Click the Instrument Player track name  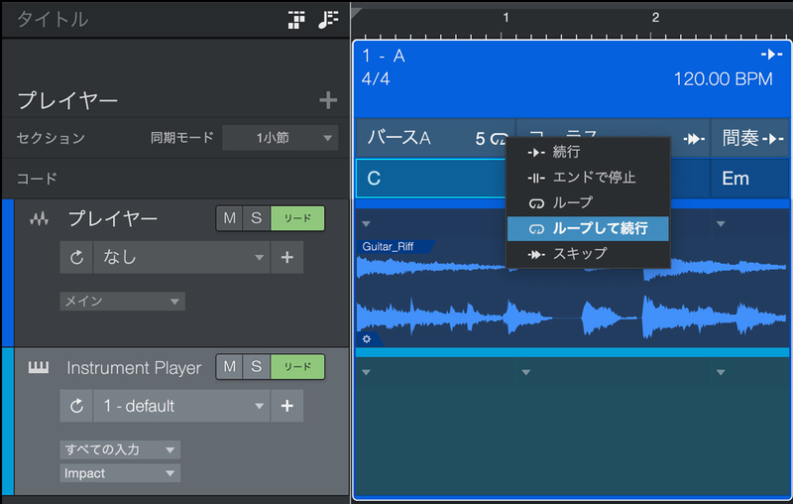(x=134, y=368)
